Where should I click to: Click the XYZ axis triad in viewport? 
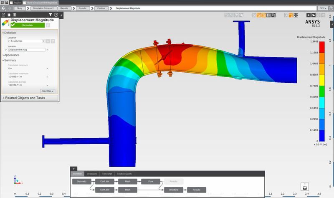coord(16,181)
